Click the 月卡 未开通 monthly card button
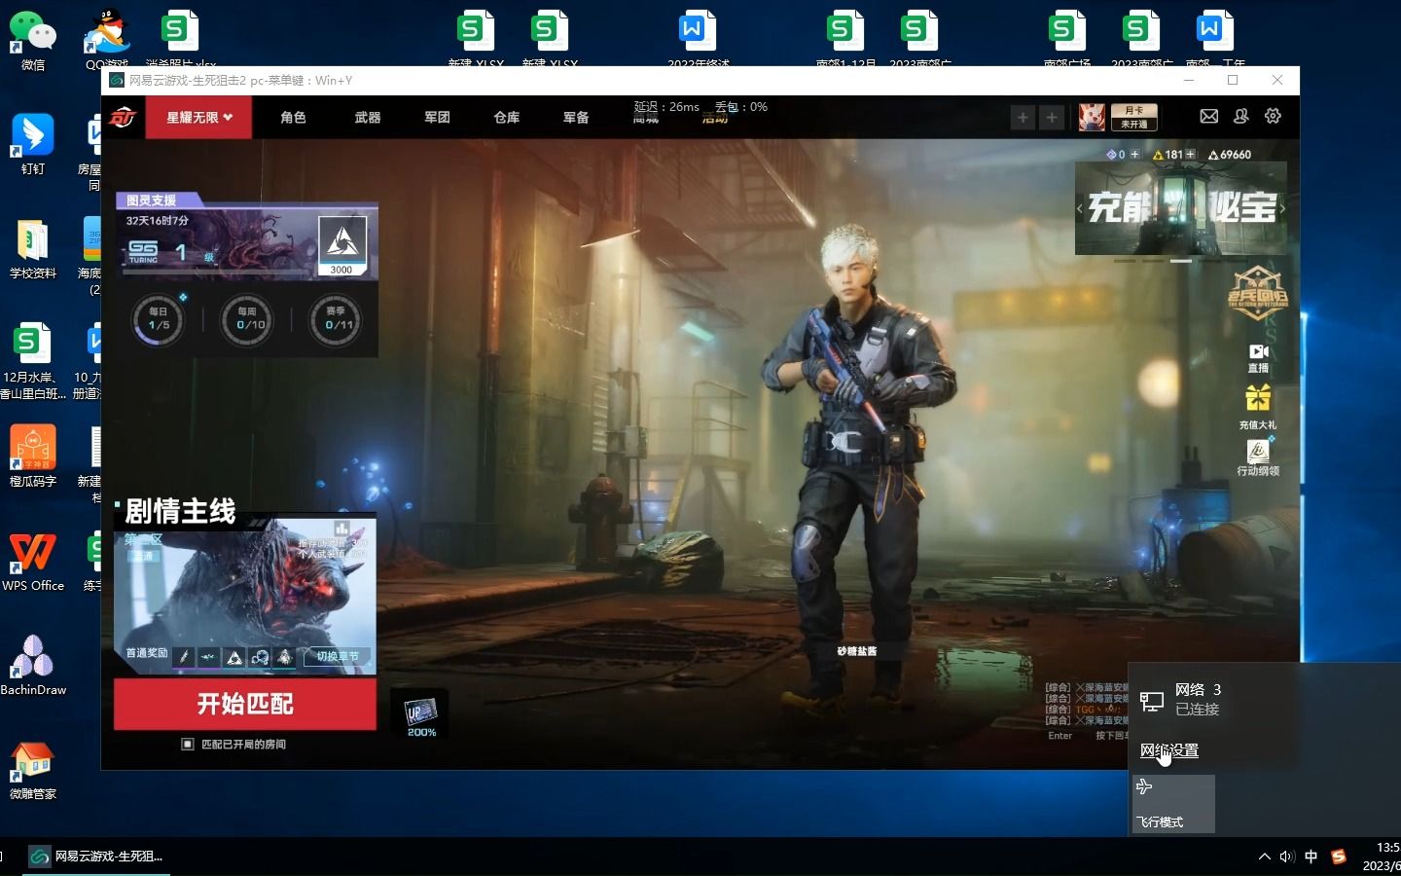This screenshot has width=1401, height=876. tap(1134, 117)
